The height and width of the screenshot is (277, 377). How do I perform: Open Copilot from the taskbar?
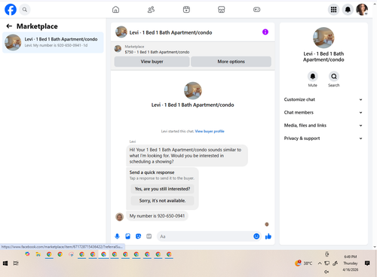click(27, 254)
